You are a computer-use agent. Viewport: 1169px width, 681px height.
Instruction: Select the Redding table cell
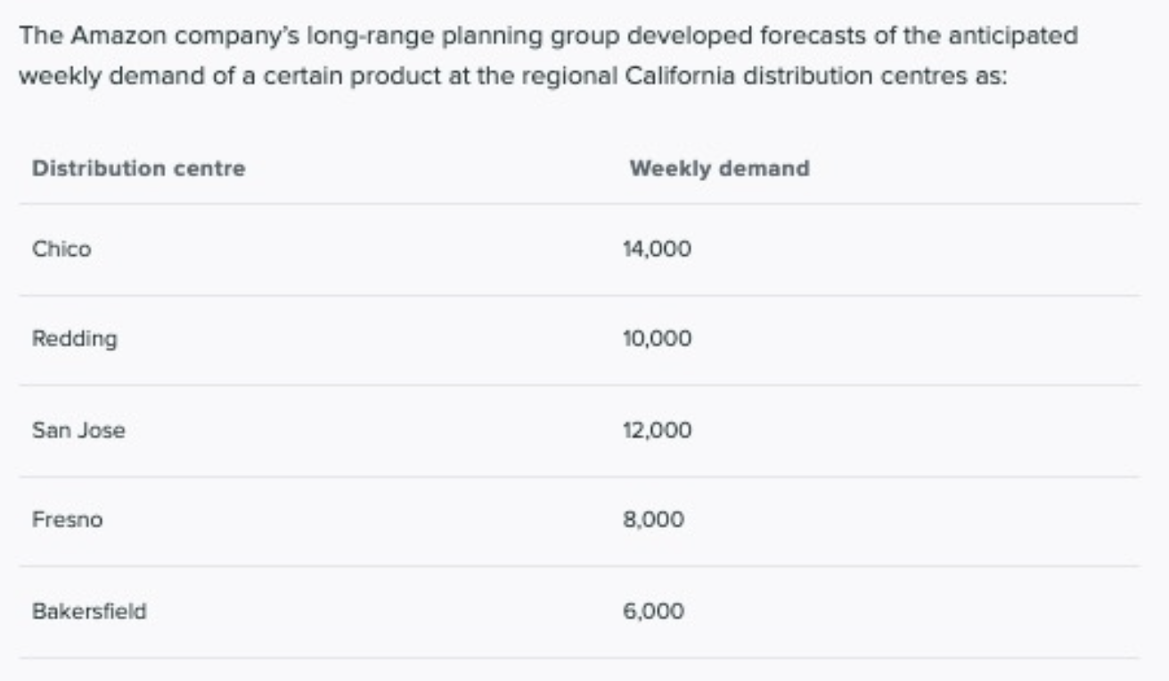pos(74,340)
